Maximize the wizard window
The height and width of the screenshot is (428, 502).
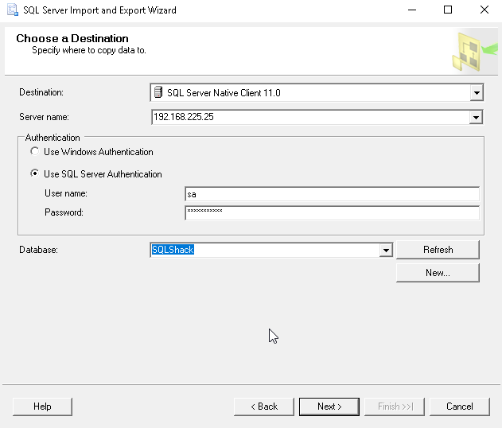(448, 10)
